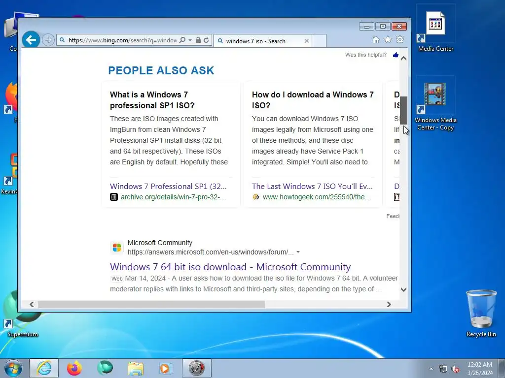Click the muted volume tray icon
This screenshot has width=505, height=378.
[455, 369]
